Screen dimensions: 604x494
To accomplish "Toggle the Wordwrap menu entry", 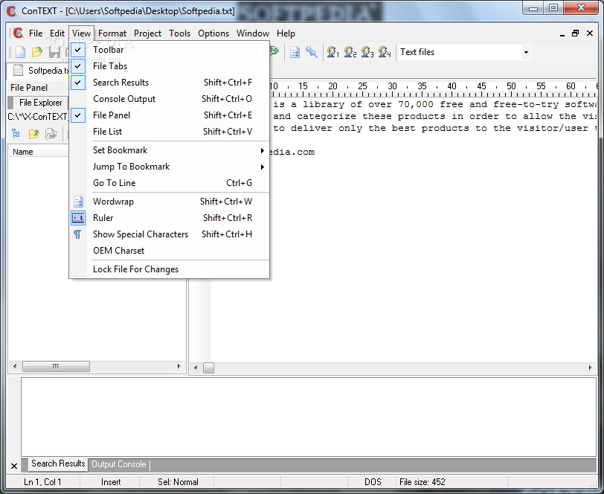I will coord(170,202).
